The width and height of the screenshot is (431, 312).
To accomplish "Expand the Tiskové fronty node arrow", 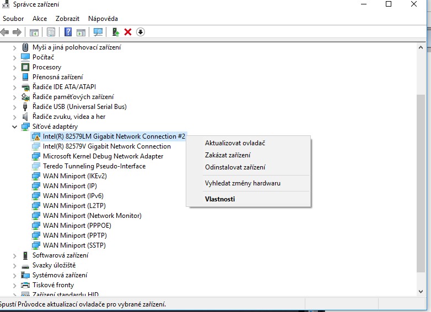I will click(x=14, y=286).
